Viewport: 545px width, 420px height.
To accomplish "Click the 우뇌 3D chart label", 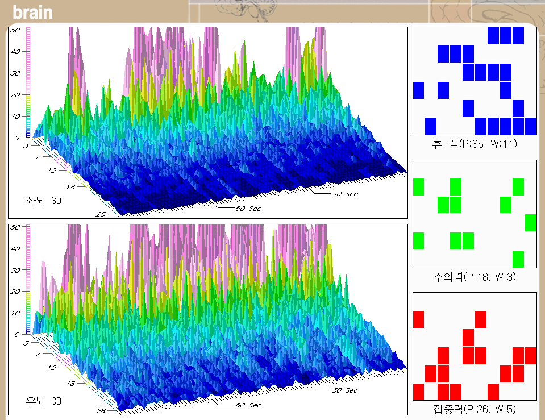I will (43, 401).
